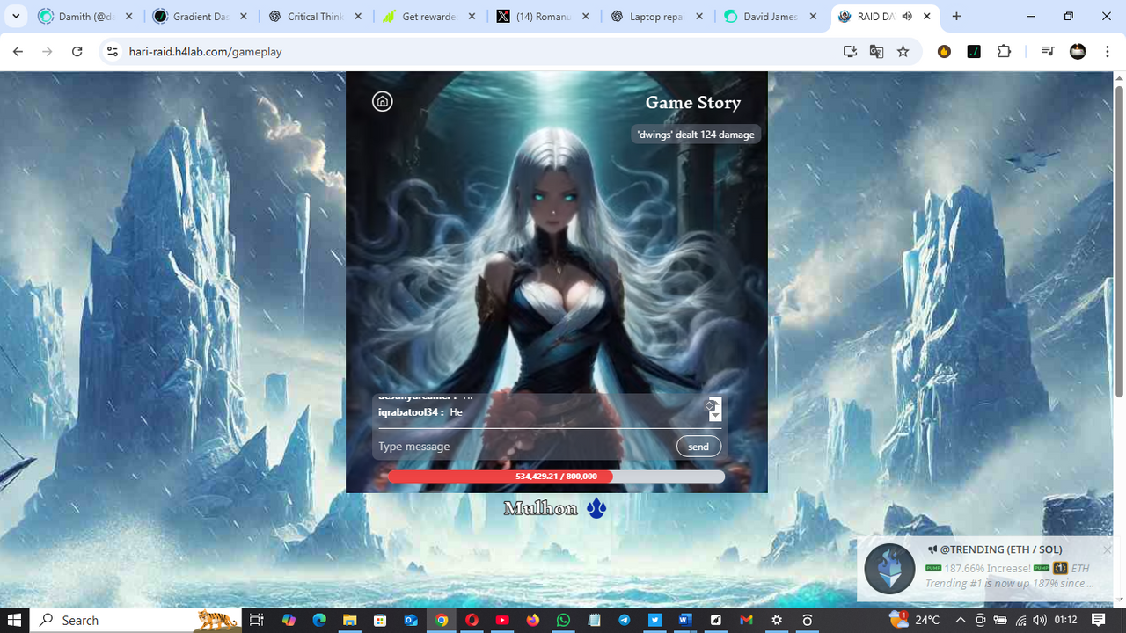Click the TRENDING notification avatar image

(x=889, y=569)
